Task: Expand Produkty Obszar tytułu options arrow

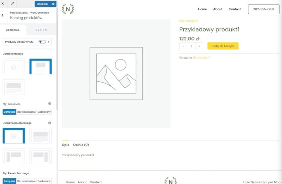Action: click(49, 42)
